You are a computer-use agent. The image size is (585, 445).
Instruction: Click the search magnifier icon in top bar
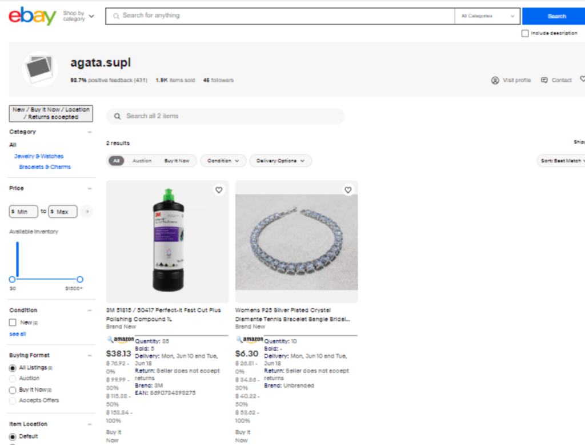click(x=116, y=16)
